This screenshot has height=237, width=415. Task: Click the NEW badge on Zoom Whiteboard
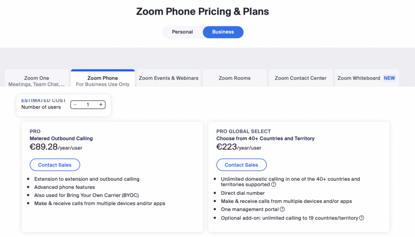389,78
